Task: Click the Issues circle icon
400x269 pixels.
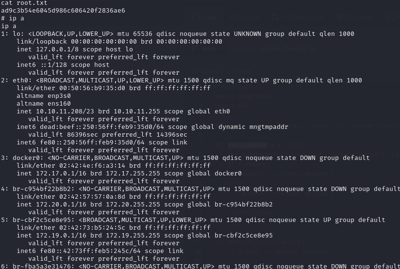Action: pos(234,17)
